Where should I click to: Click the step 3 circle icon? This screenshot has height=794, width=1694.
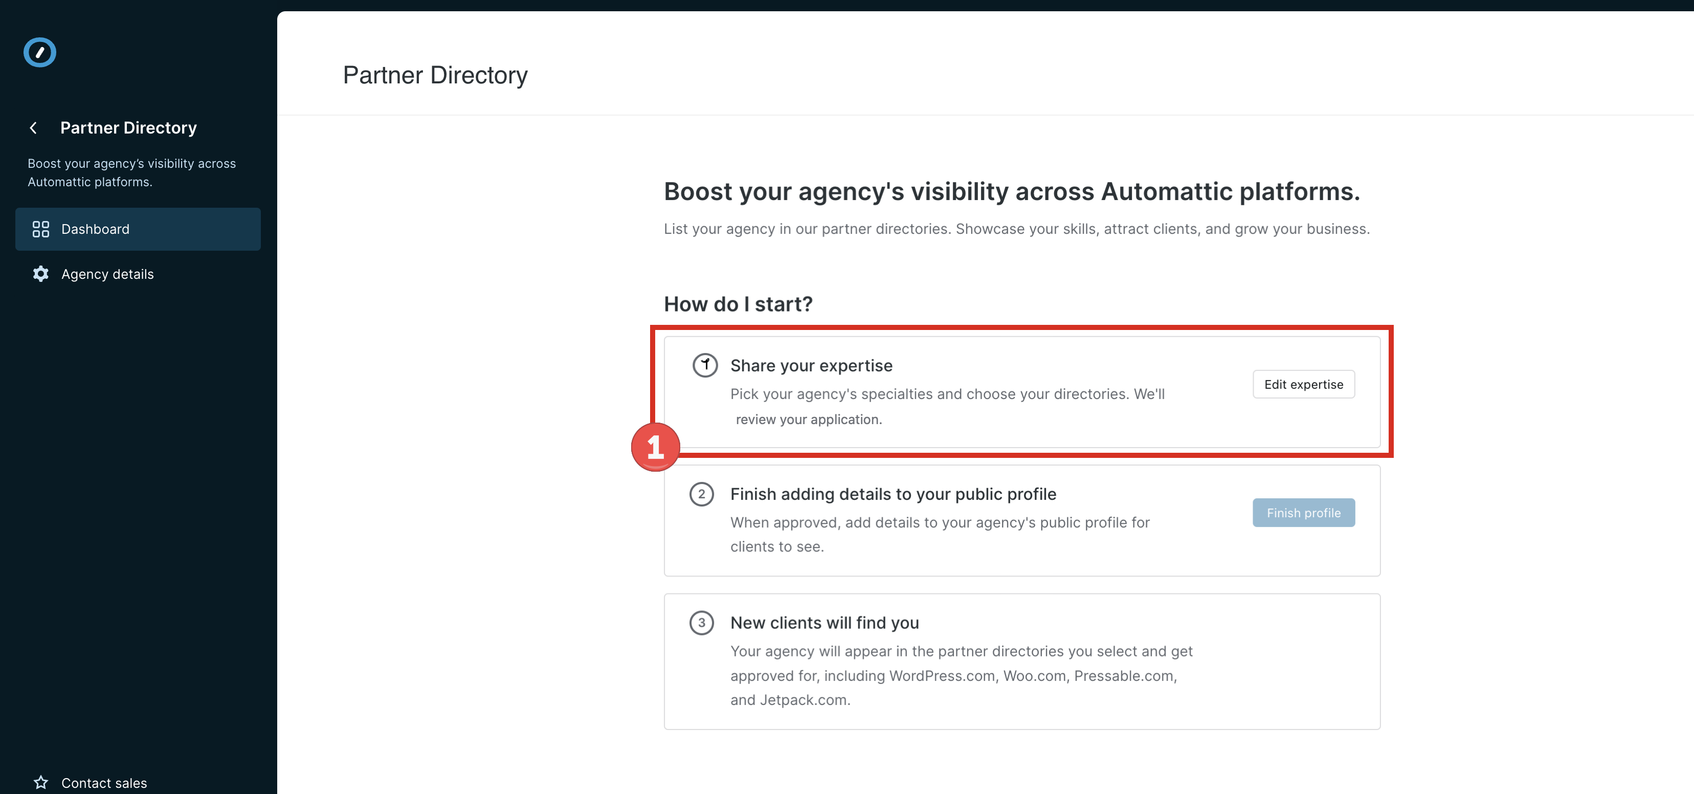coord(702,623)
